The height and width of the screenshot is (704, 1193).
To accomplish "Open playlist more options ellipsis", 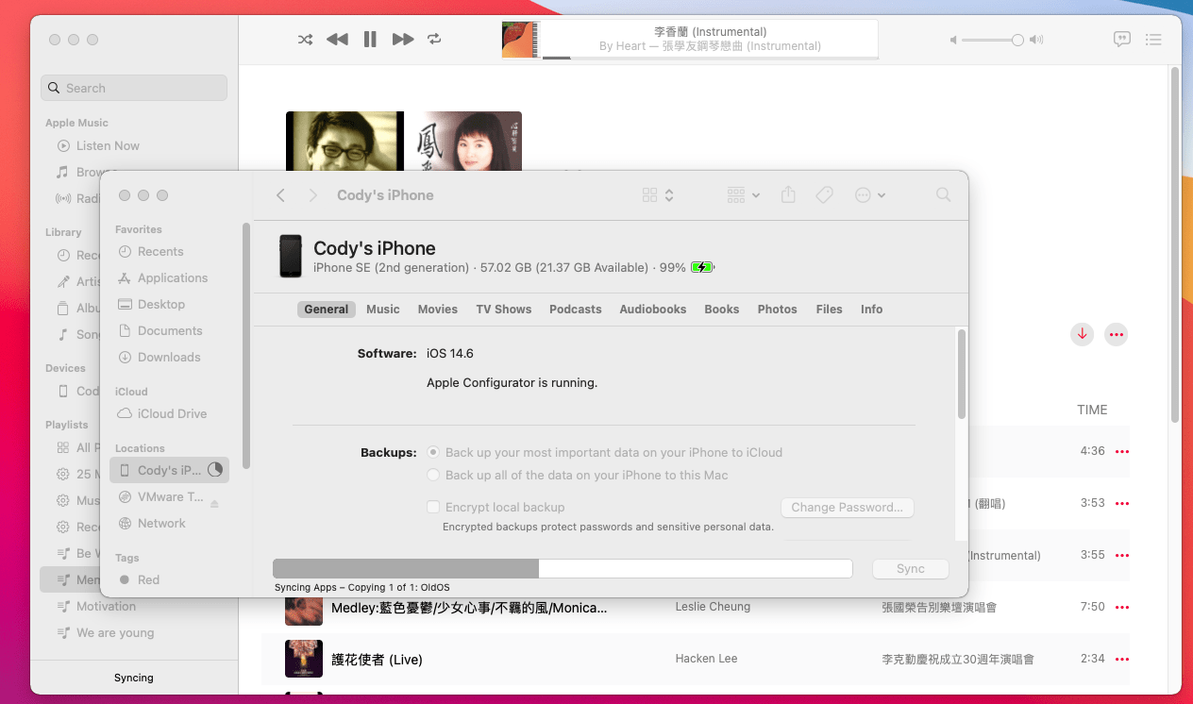I will point(1117,334).
